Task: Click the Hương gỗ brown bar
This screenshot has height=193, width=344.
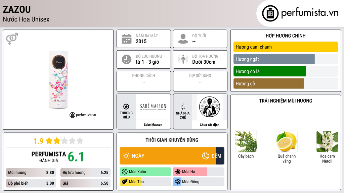Action: click(269, 83)
